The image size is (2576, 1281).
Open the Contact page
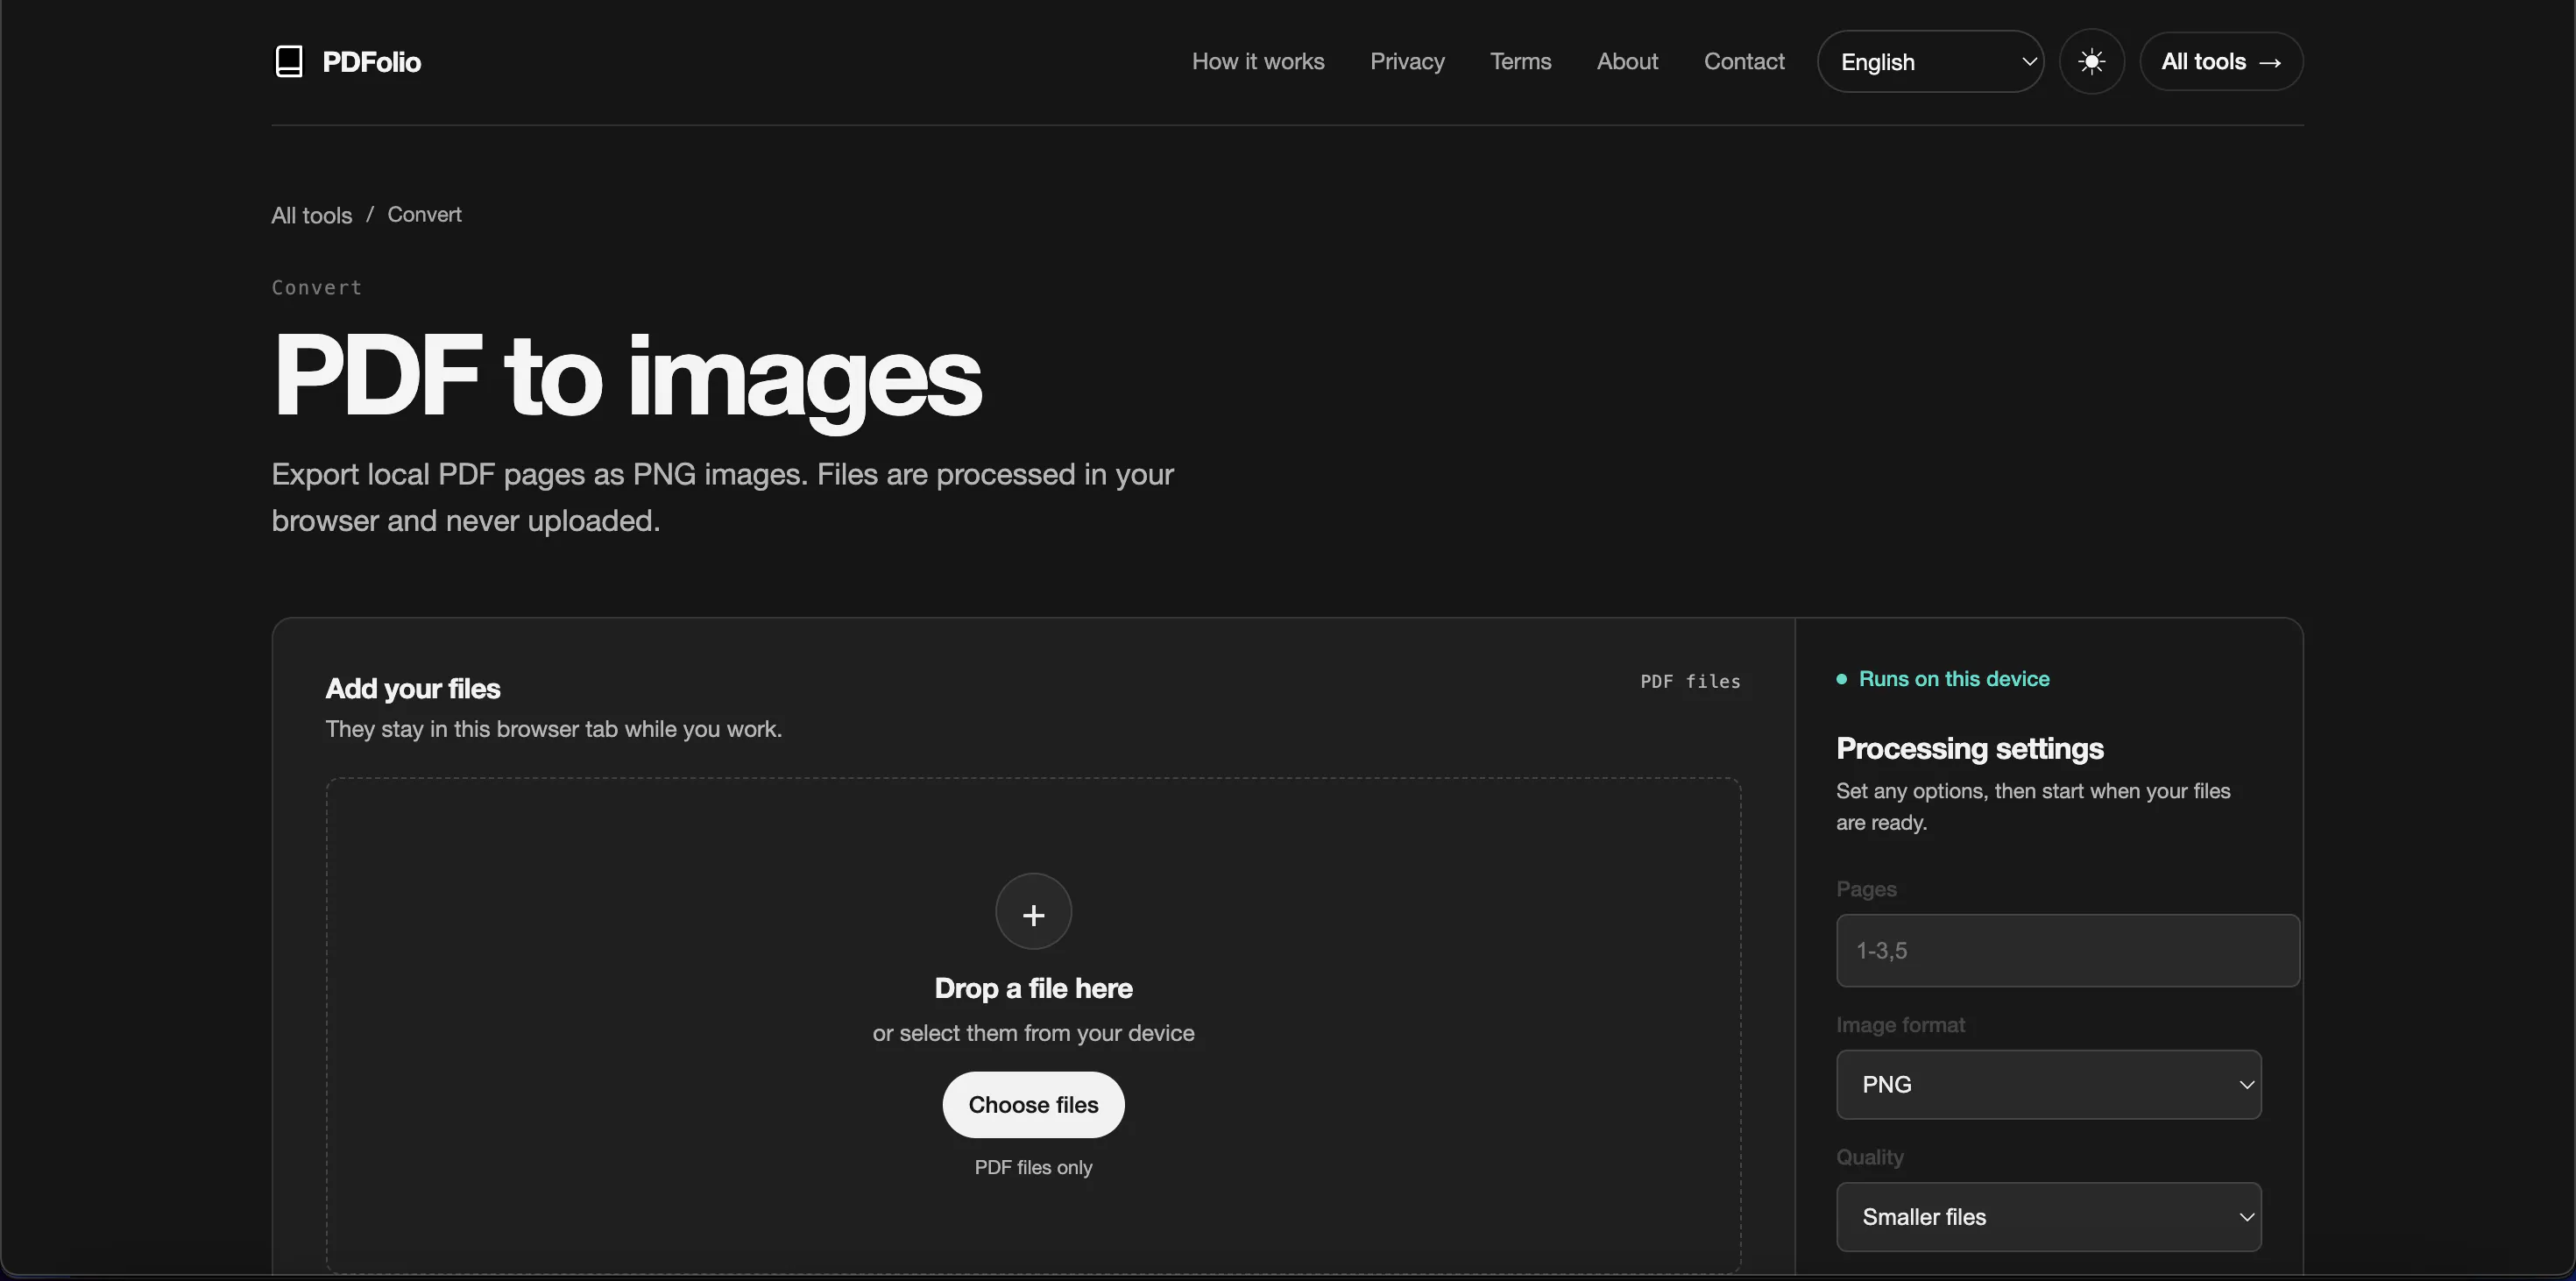[1744, 62]
